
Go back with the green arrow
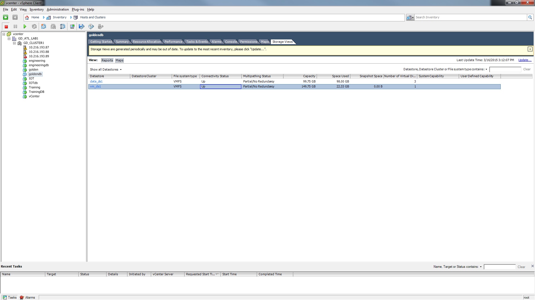(x=6, y=17)
